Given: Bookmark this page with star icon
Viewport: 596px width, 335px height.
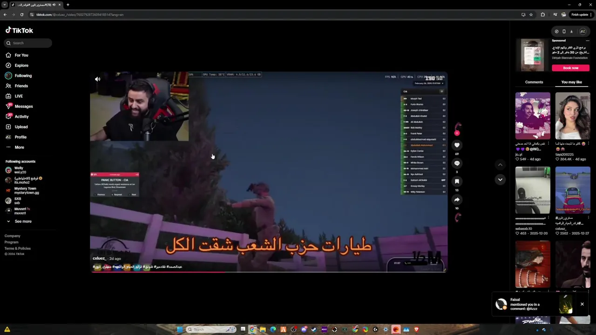Looking at the screenshot, I should [531, 14].
